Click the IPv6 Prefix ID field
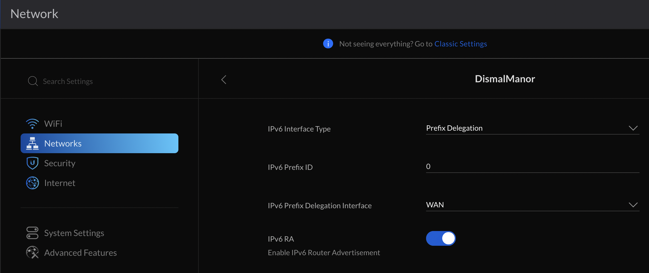Screen dimensions: 649x273 pyautogui.click(x=532, y=167)
